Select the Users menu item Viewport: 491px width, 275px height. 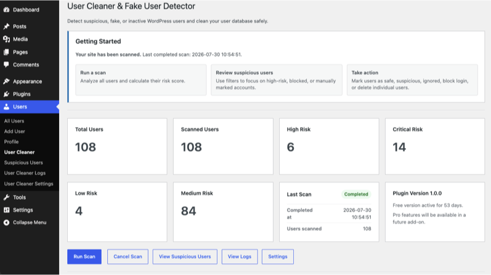(x=30, y=107)
